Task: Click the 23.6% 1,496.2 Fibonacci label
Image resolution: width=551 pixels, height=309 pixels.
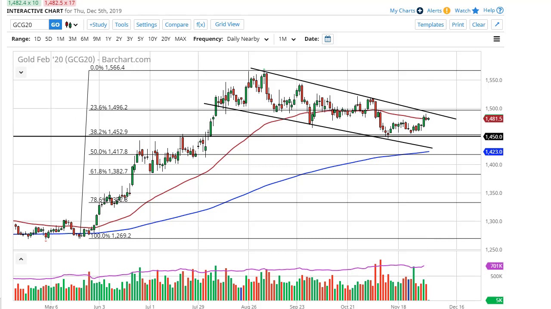Action: click(x=108, y=108)
